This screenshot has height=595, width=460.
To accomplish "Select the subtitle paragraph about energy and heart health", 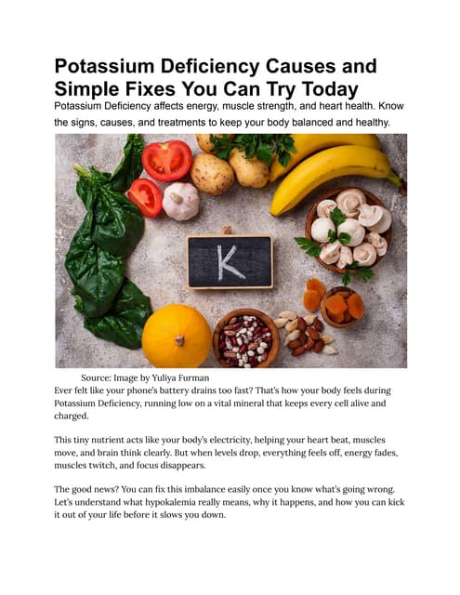I will point(229,113).
